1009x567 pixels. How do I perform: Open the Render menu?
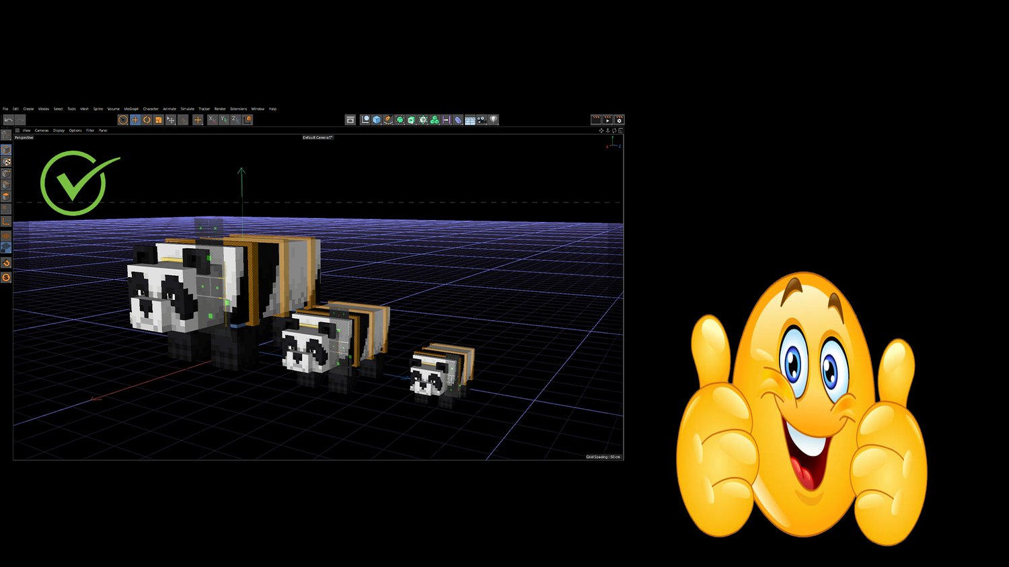point(220,109)
